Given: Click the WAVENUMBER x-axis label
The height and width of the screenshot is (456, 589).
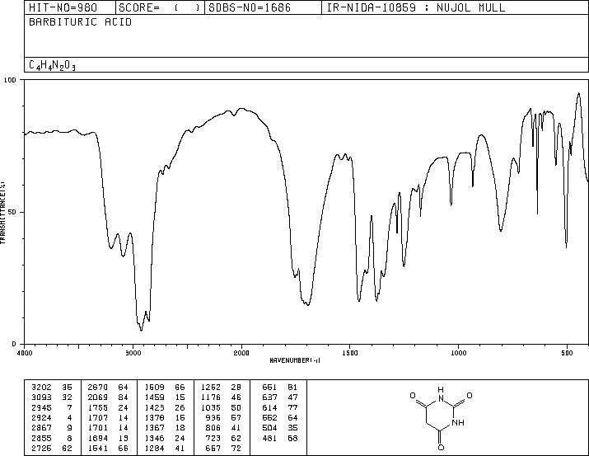Looking at the screenshot, I should pos(295,360).
